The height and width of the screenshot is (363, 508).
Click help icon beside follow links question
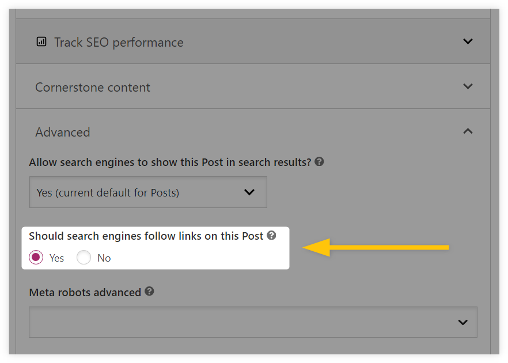pos(271,235)
